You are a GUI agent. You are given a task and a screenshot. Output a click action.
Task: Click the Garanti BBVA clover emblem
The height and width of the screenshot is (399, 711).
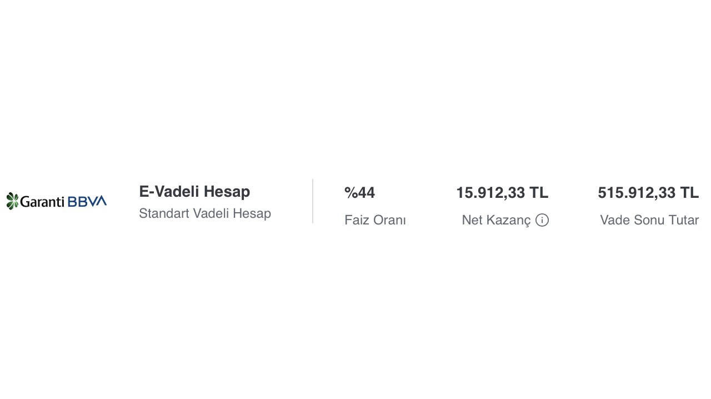pos(12,201)
